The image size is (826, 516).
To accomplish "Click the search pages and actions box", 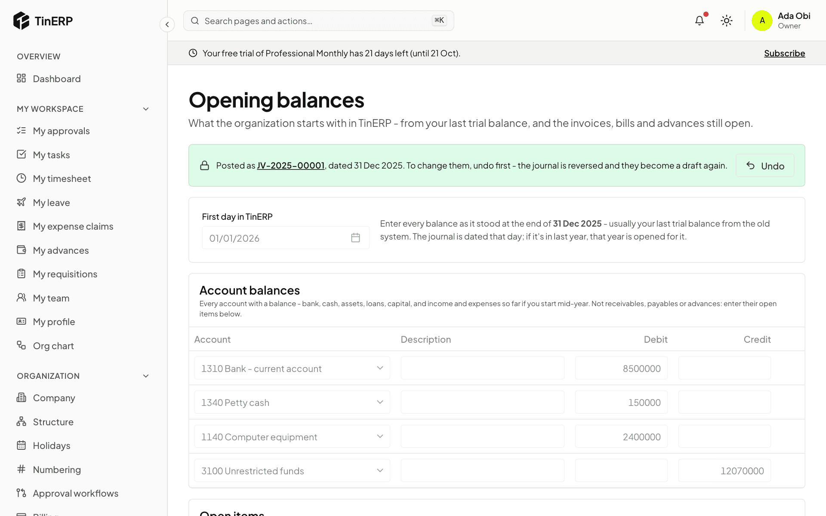I will point(318,21).
